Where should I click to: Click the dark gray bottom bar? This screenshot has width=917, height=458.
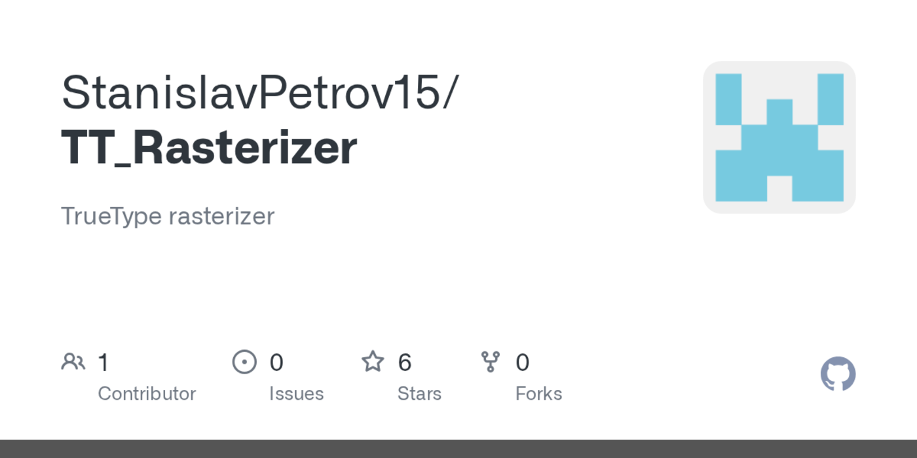click(x=458, y=449)
